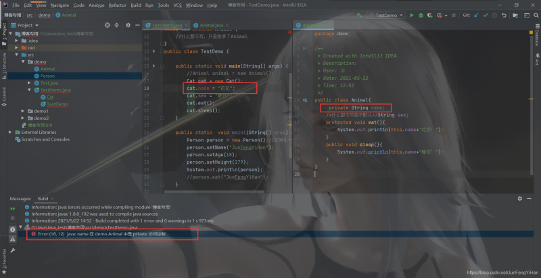Open the Project view dropdown
541x278 pixels.
(37, 25)
